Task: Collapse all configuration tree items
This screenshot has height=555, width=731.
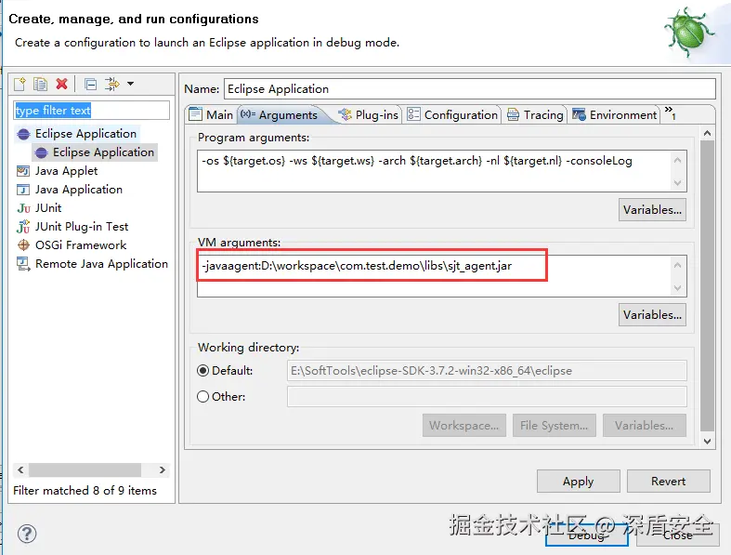Action: [x=90, y=84]
